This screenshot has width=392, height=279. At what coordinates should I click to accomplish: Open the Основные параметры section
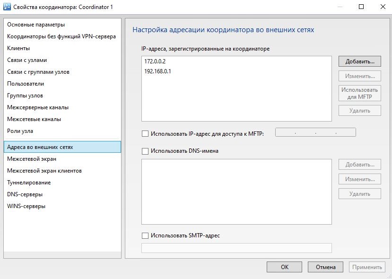[36, 25]
